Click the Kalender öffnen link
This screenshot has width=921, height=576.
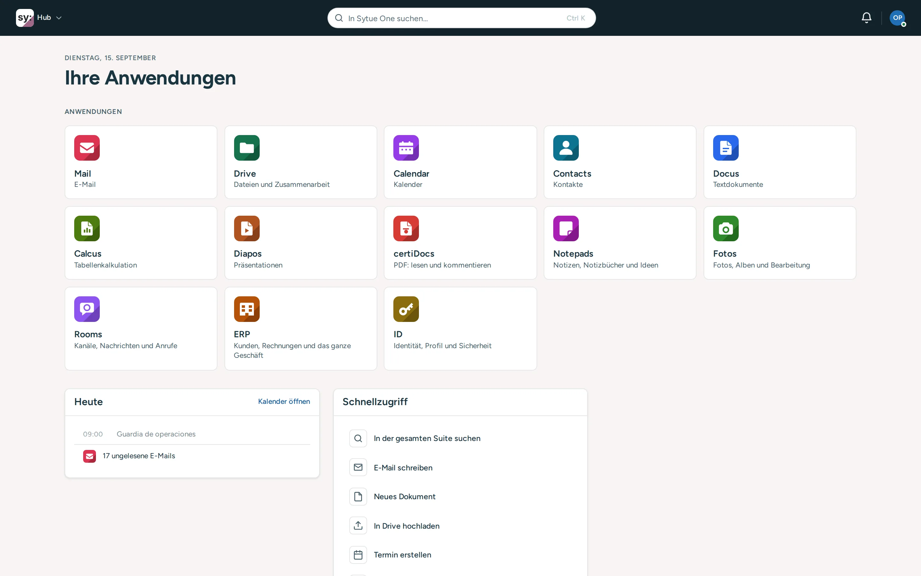pyautogui.click(x=284, y=402)
